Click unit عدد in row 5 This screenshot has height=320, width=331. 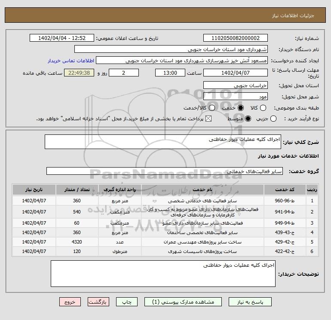[x=120, y=242]
